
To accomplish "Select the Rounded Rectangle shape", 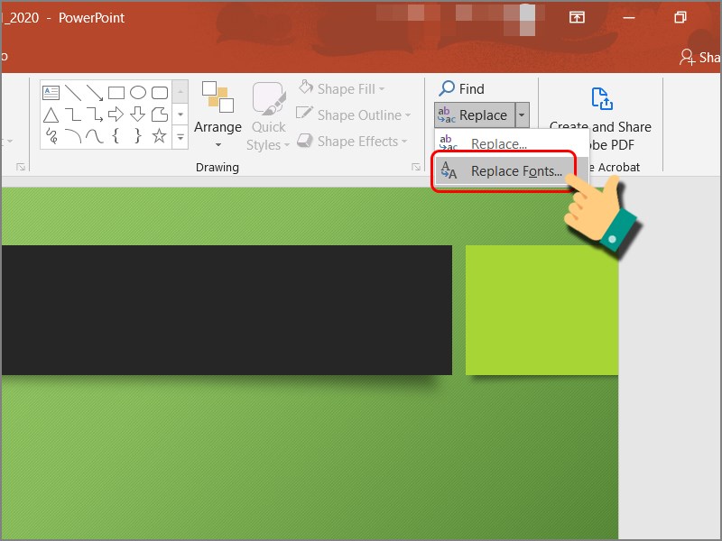I will pyautogui.click(x=160, y=93).
